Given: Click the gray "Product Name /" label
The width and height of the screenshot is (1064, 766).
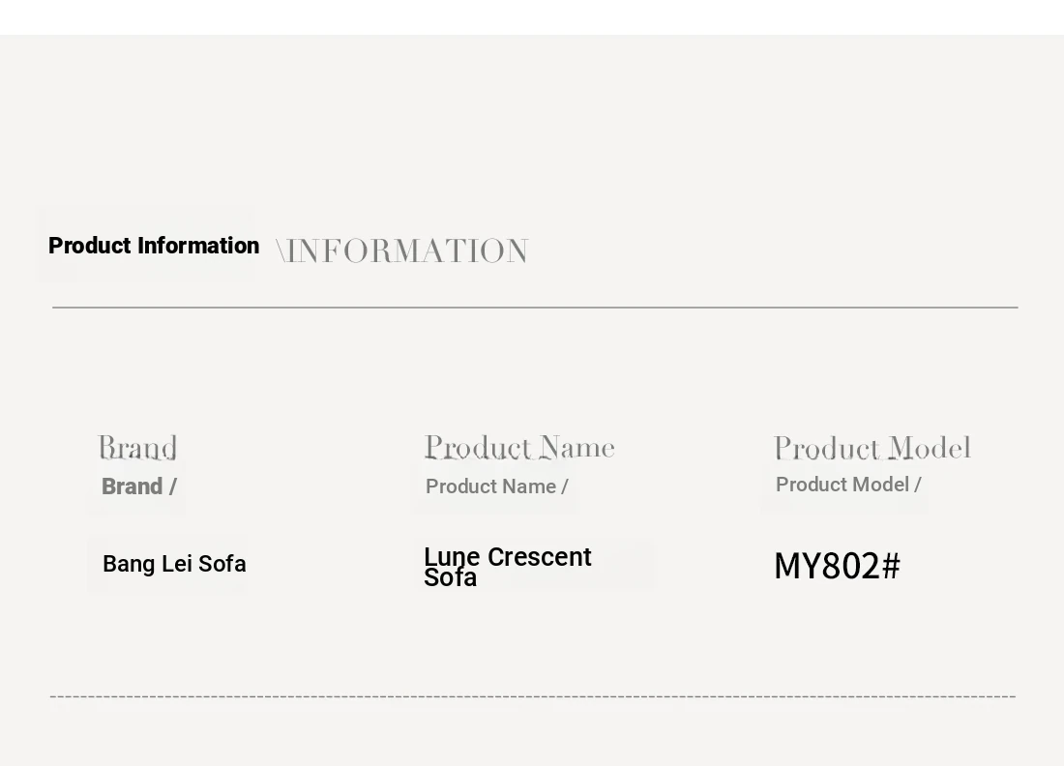Looking at the screenshot, I should [497, 486].
